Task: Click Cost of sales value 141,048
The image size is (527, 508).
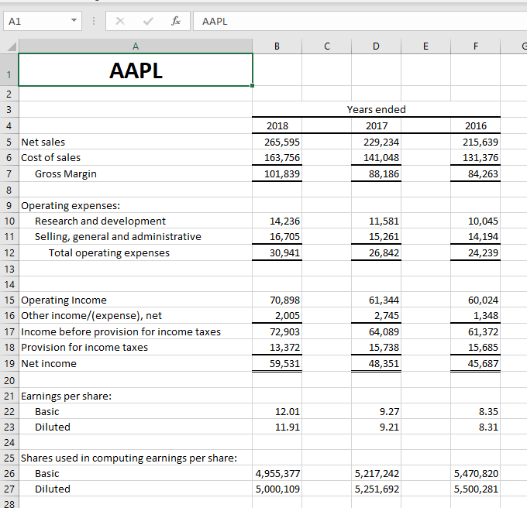Action: pos(376,157)
